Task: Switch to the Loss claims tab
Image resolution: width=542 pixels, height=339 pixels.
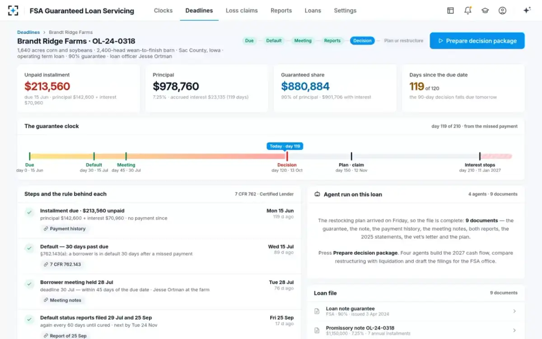Action: (x=242, y=10)
